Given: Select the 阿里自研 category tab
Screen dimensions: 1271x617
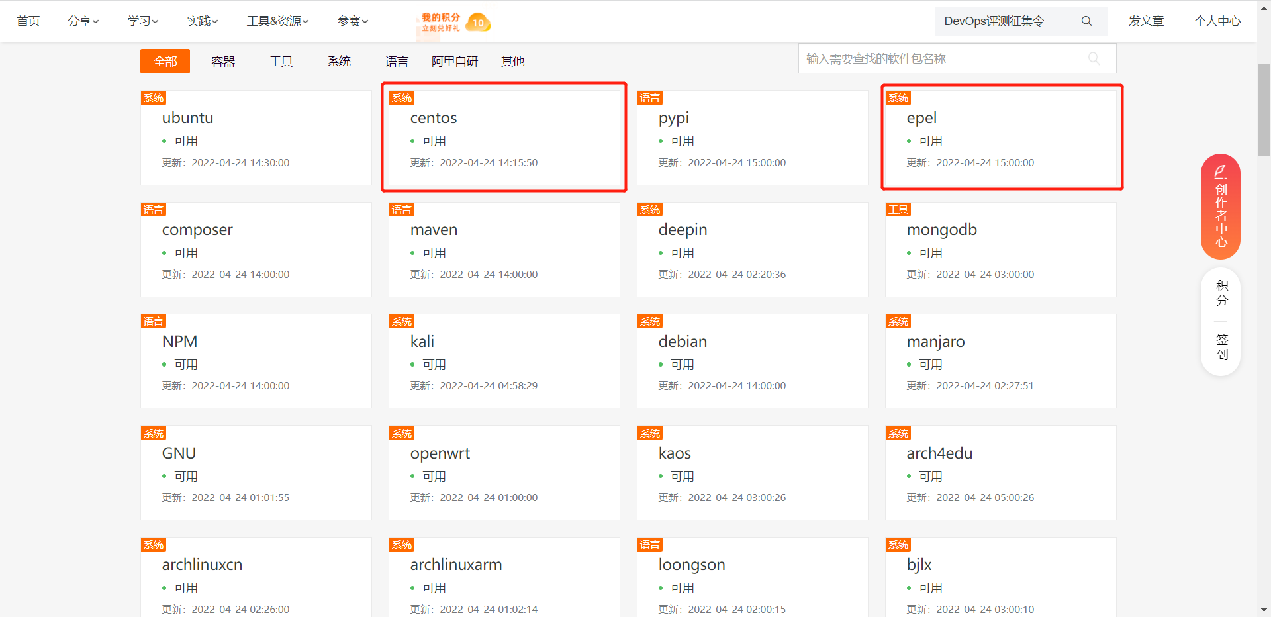Looking at the screenshot, I should tap(455, 62).
